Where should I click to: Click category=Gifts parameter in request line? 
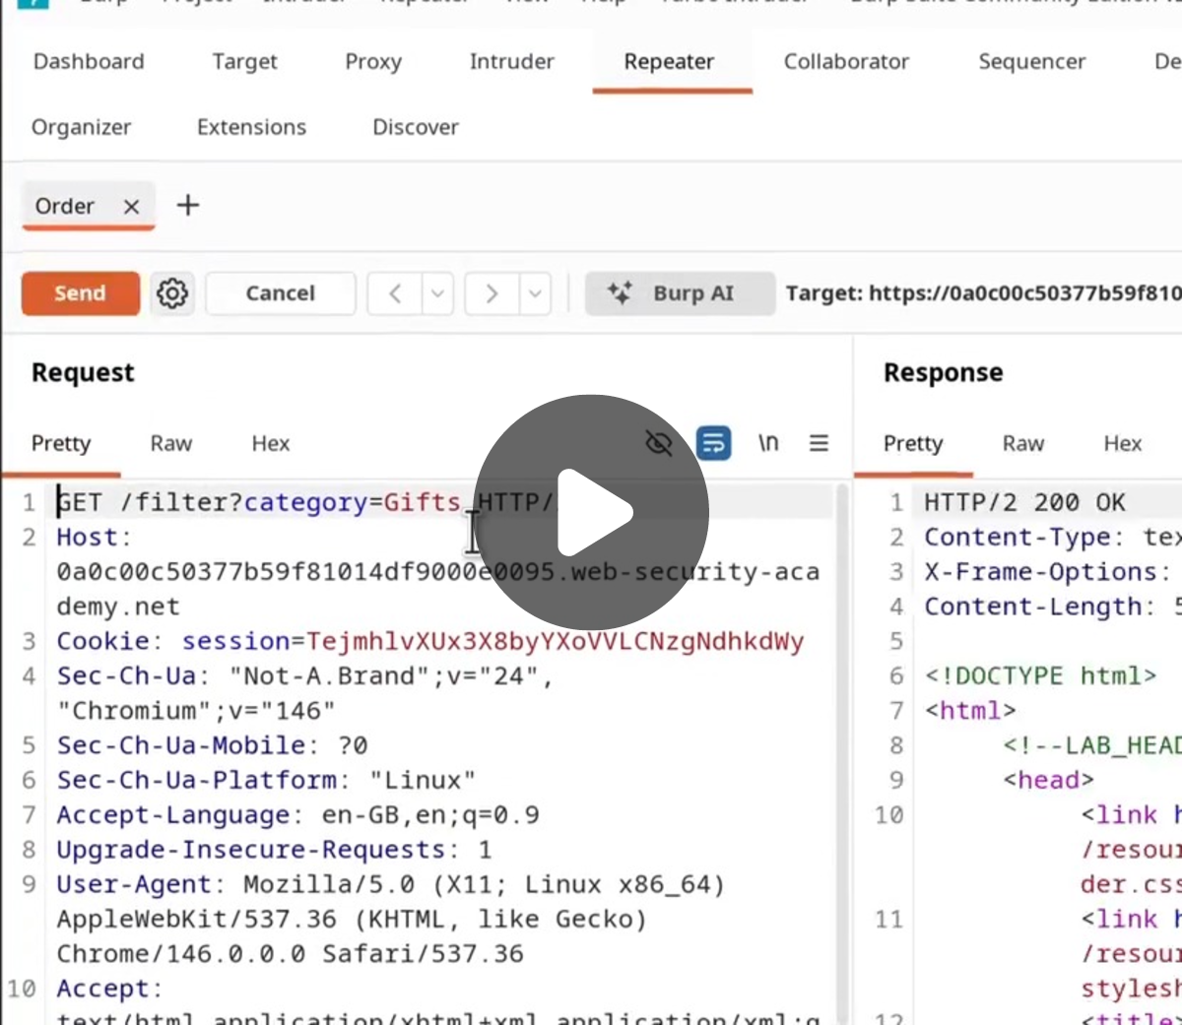352,502
